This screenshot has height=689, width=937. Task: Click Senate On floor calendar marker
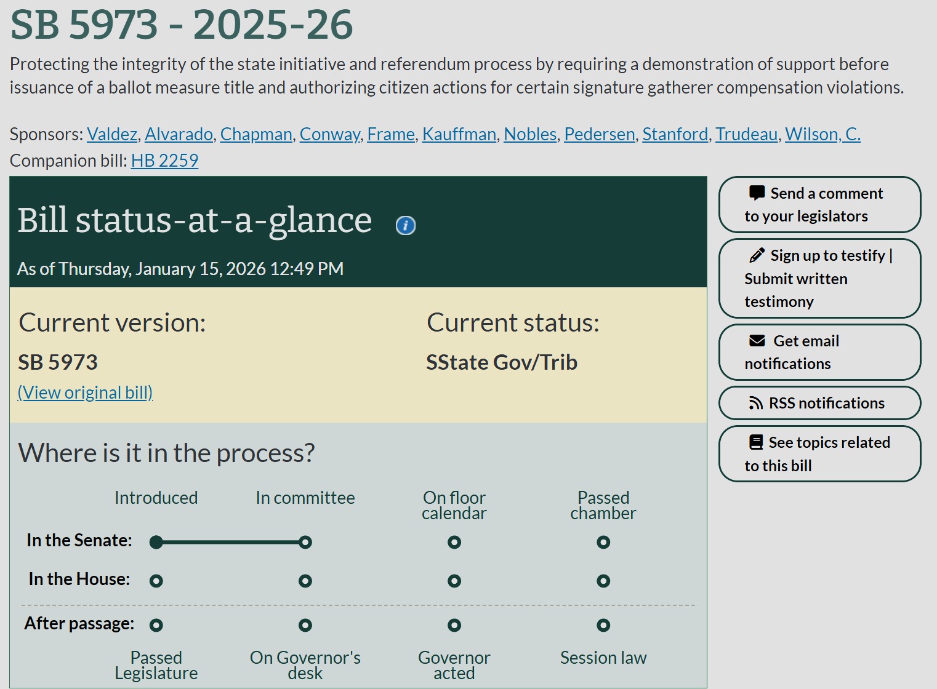454,542
